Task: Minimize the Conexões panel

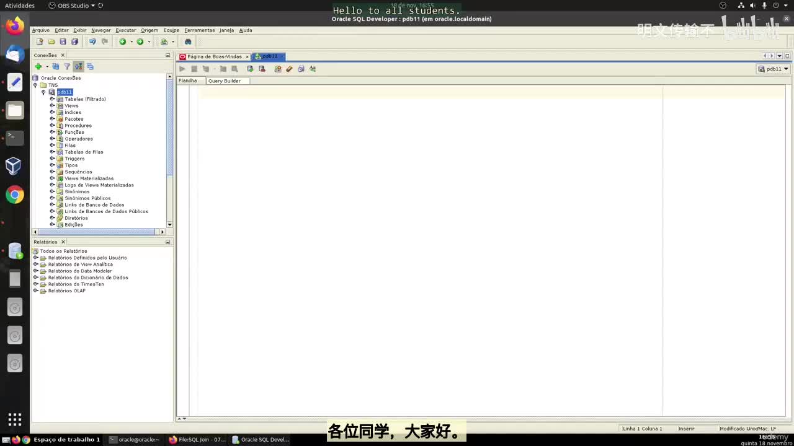Action: click(x=167, y=55)
